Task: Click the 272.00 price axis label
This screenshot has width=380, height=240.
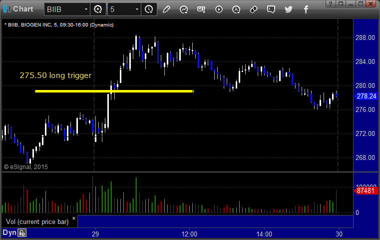Action: pos(365,133)
